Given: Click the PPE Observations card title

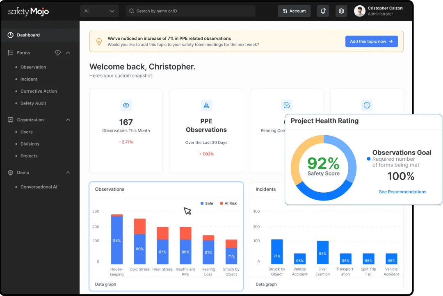Looking at the screenshot, I should click(x=206, y=125).
